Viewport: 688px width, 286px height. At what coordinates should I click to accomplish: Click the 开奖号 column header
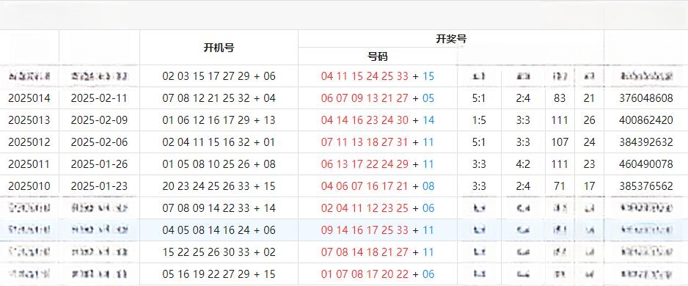(x=451, y=39)
